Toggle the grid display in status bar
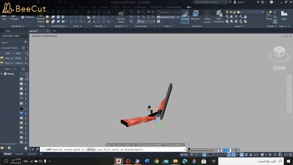Viewport: 293px width, 165px height. click(191, 155)
